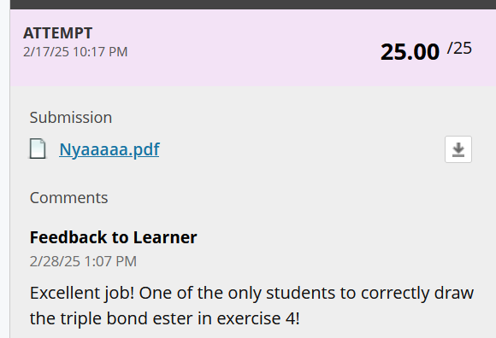496x338 pixels.
Task: Click the document icon beside Nyaaaaa.pdf
Action: point(38,149)
